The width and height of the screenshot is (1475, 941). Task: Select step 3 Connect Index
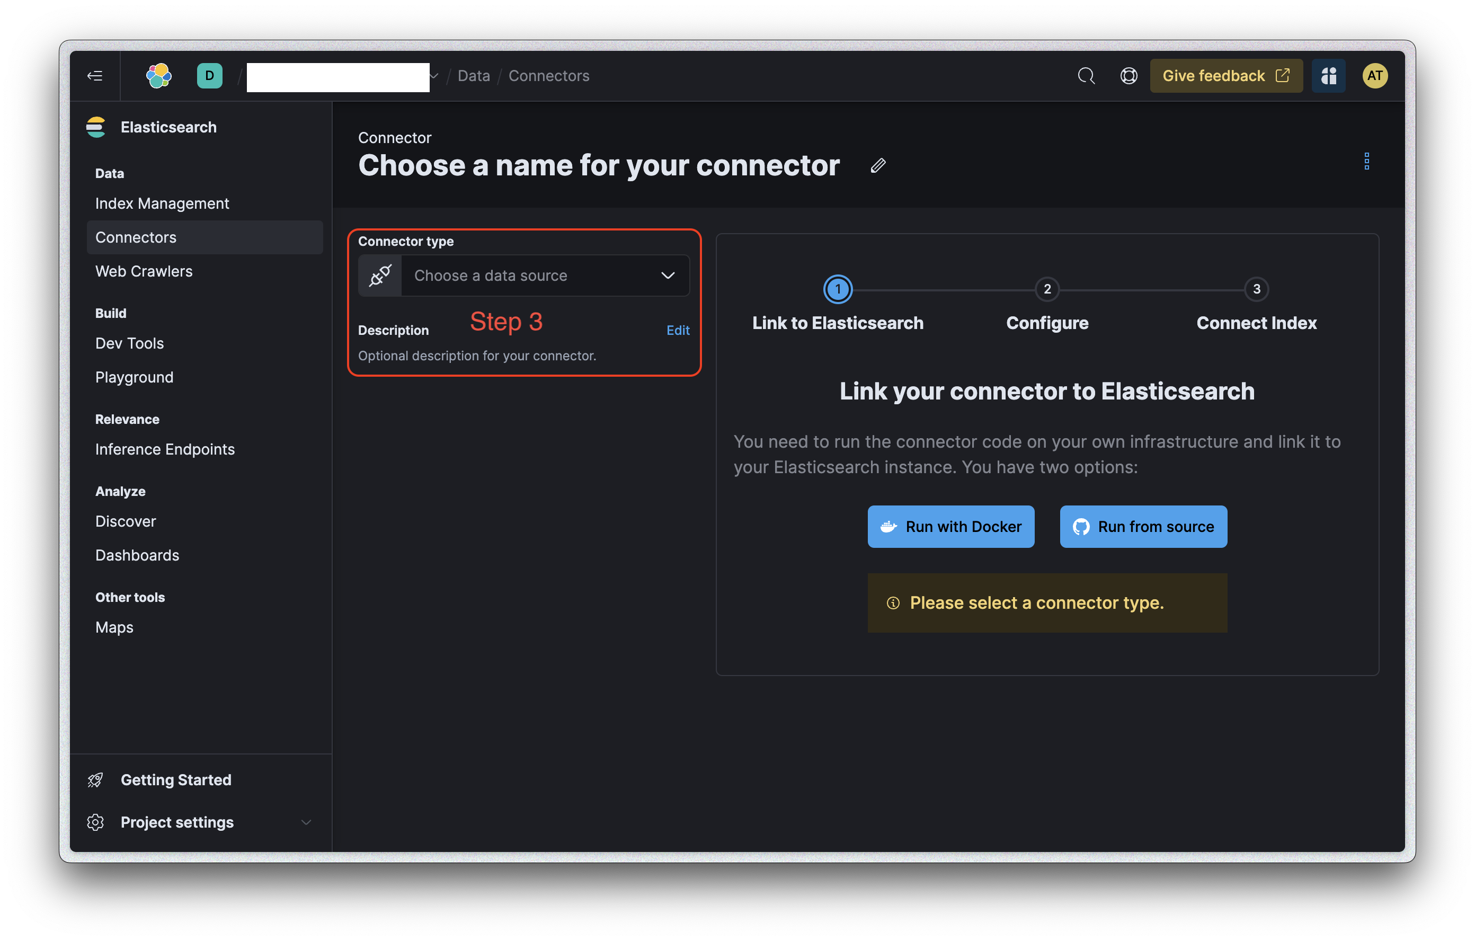(1256, 289)
